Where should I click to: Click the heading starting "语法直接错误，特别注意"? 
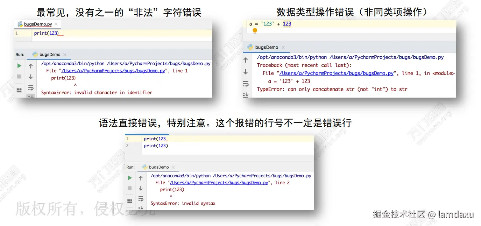click(225, 123)
